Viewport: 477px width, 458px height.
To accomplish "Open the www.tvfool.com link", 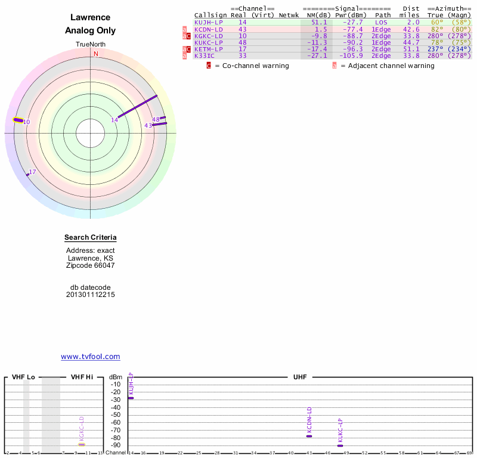I will [x=91, y=357].
